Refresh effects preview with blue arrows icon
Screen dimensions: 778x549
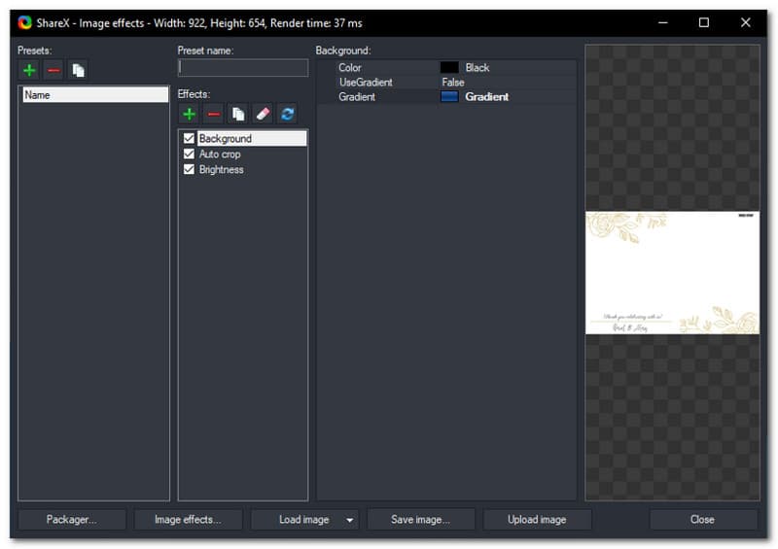click(x=287, y=115)
